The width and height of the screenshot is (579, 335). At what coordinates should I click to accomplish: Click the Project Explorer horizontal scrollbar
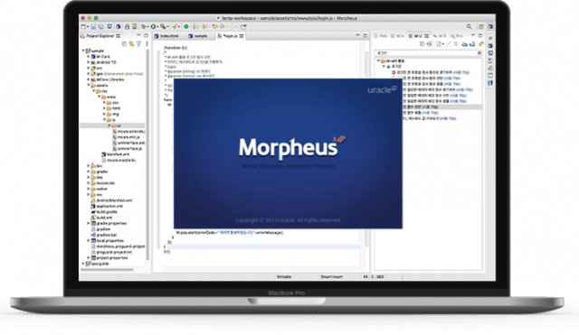point(107,270)
